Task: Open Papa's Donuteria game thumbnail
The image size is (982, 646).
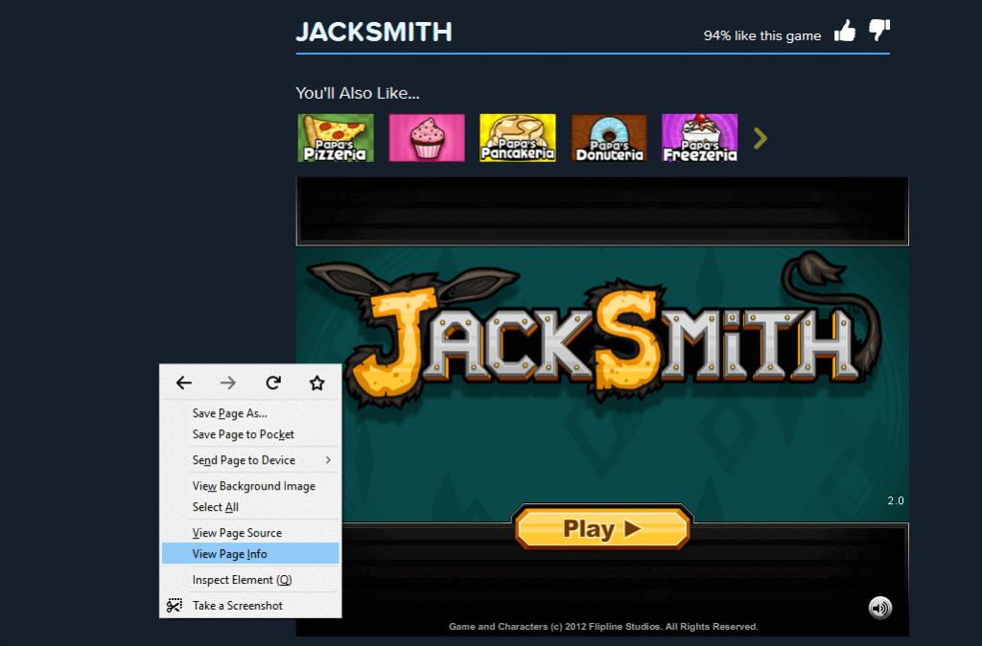Action: point(609,138)
